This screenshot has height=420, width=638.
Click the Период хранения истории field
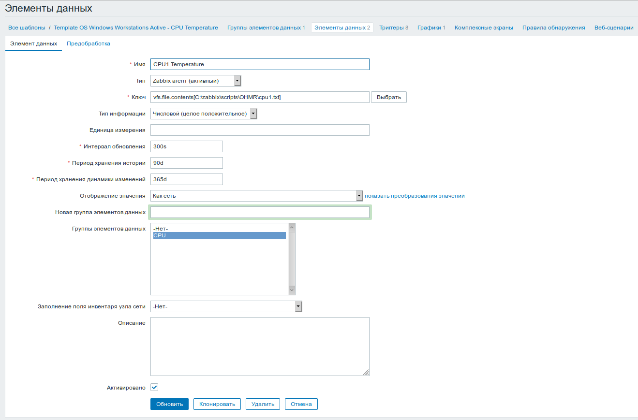coord(187,163)
